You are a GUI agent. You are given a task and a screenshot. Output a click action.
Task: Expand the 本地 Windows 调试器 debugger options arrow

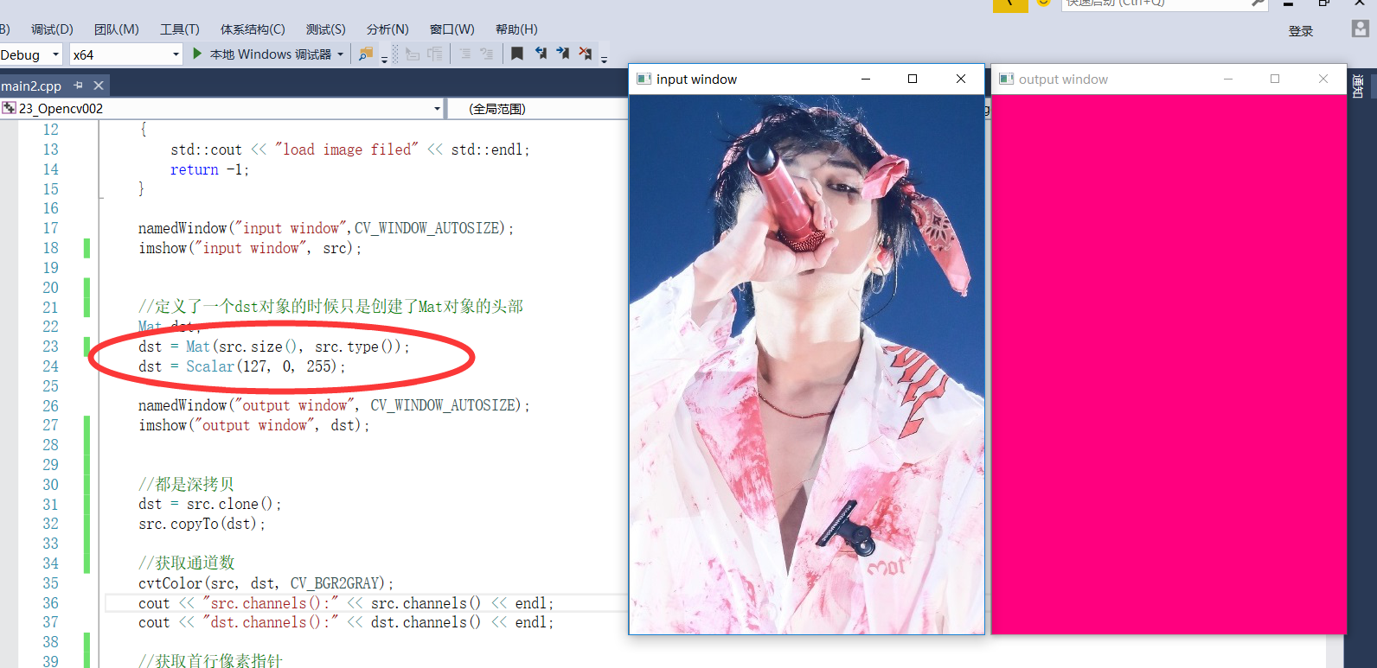pos(341,54)
